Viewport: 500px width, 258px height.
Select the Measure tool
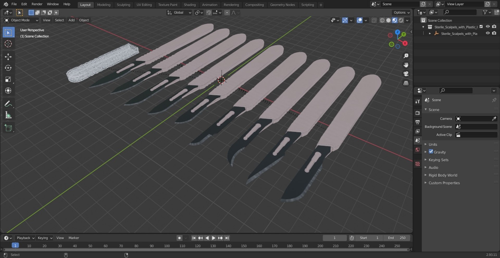8,115
